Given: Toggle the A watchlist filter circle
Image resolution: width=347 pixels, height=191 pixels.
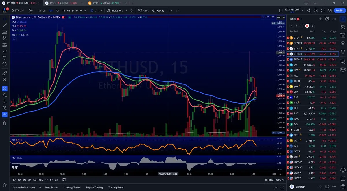Looking at the screenshot, I should [297, 26].
